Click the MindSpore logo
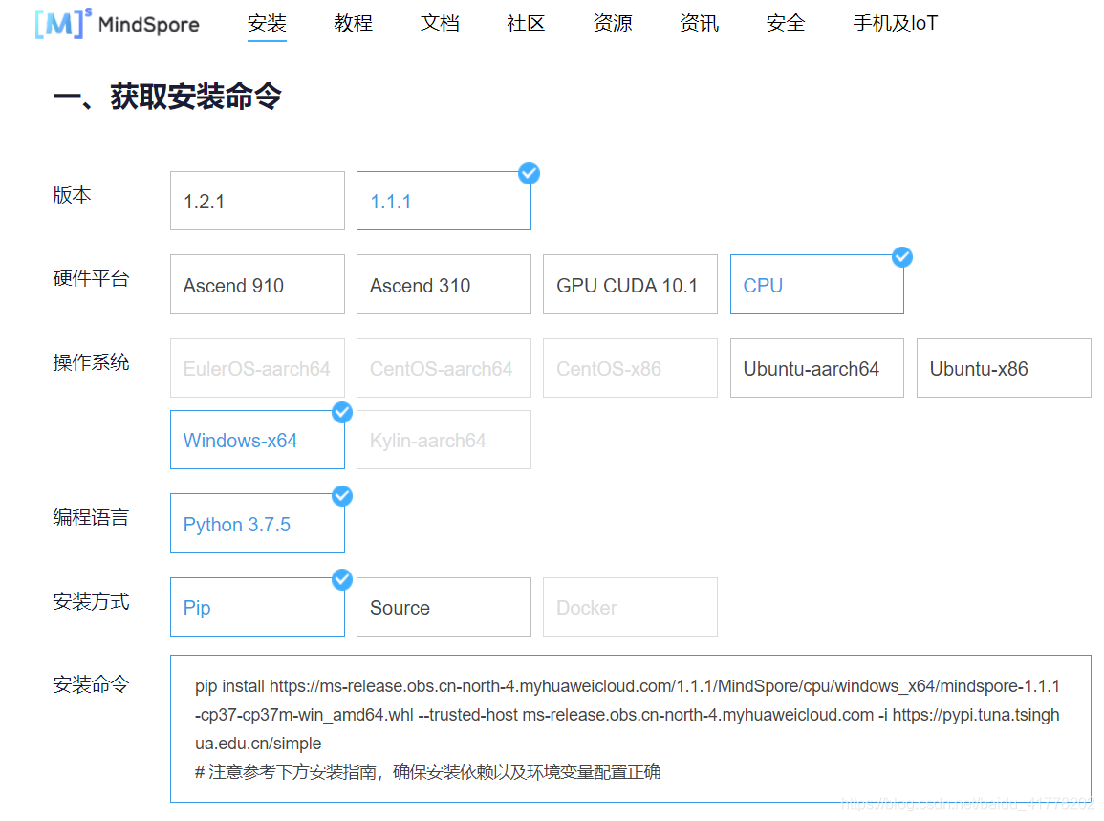This screenshot has width=1104, height=821. pos(117,23)
